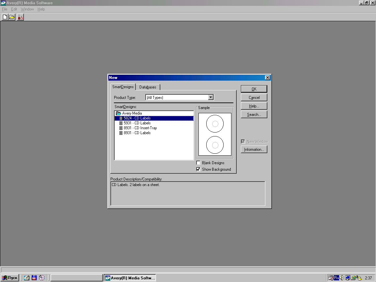The width and height of the screenshot is (376, 282).
Task: Click the New document toolbar icon
Action: tap(5, 17)
